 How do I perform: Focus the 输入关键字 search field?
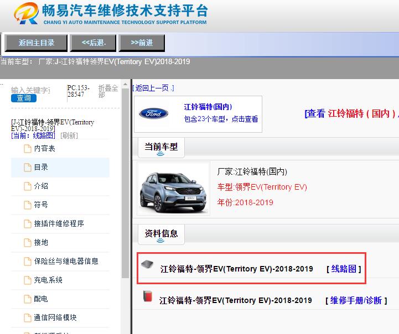tap(30, 90)
